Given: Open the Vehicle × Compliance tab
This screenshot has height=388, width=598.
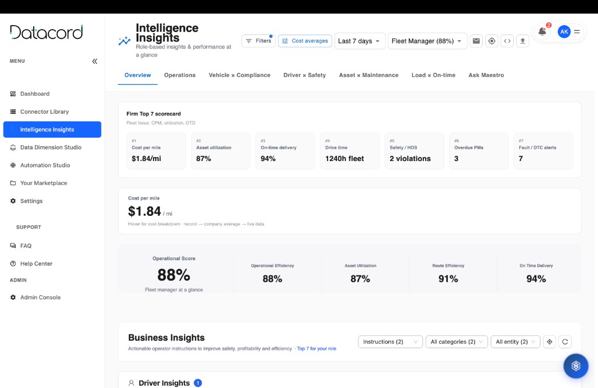Looking at the screenshot, I should [x=239, y=75].
